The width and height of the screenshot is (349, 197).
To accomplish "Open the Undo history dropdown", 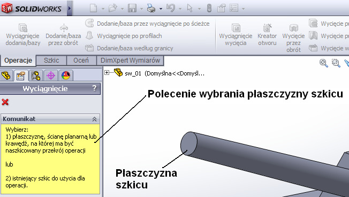I will (x=180, y=9).
